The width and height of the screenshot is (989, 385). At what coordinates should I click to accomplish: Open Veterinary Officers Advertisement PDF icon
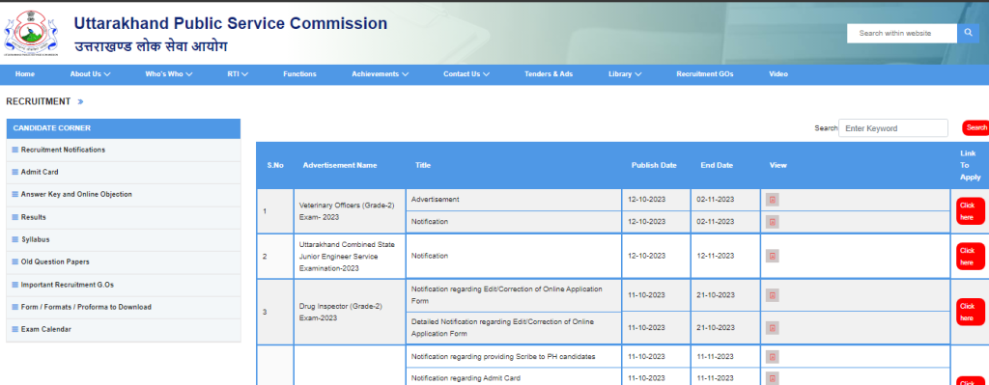[772, 200]
